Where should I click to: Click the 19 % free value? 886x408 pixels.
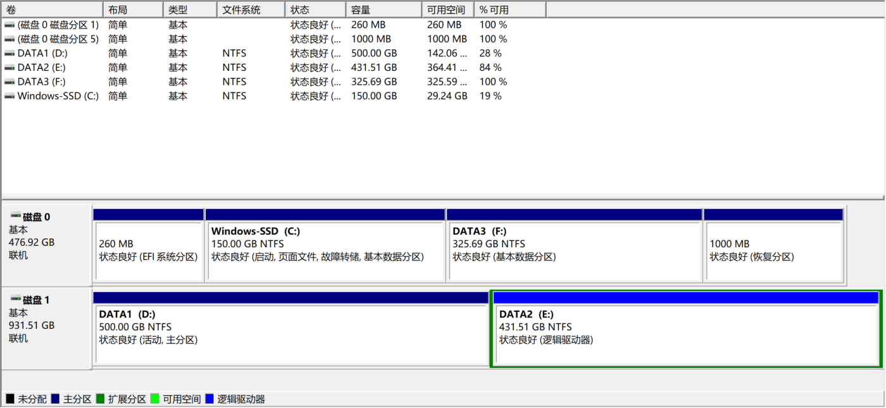pos(490,96)
